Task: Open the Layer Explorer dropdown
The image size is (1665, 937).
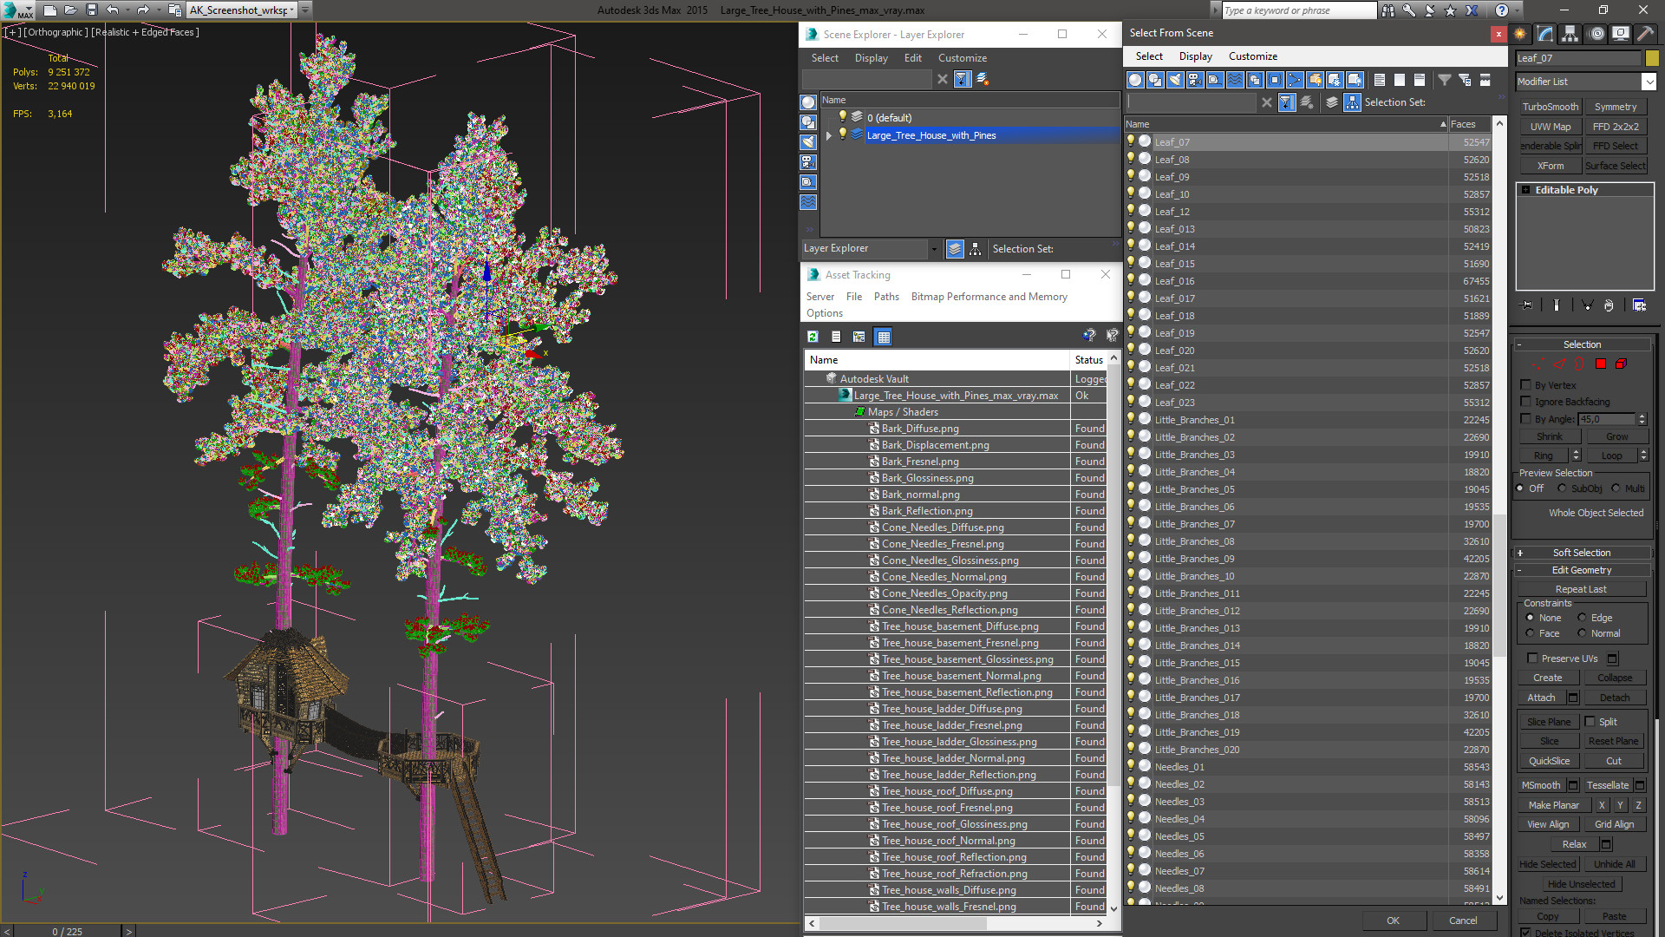Action: (x=934, y=249)
